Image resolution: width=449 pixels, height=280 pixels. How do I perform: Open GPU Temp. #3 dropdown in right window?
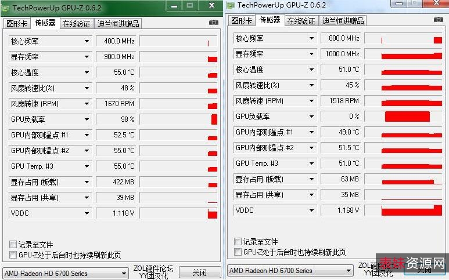click(275, 163)
